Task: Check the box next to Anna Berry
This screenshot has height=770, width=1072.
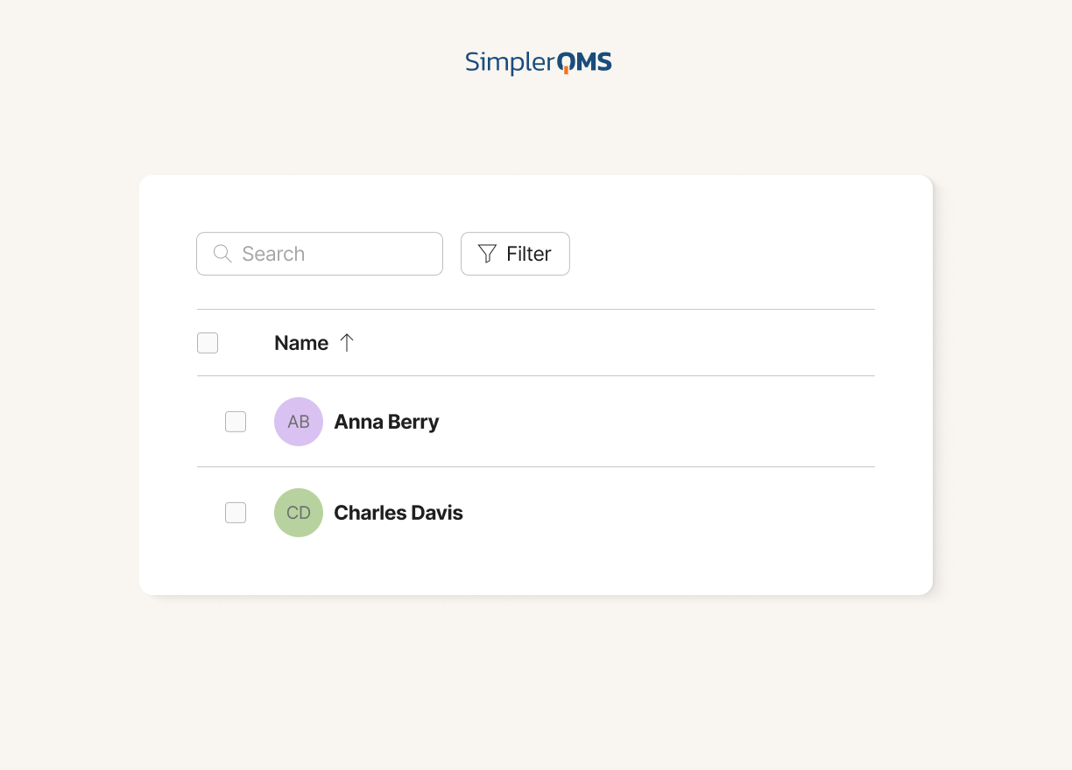Action: 236,422
